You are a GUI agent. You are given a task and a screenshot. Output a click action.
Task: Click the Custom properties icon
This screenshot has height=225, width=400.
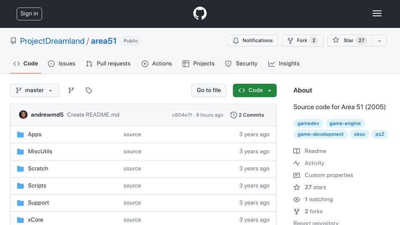click(297, 175)
